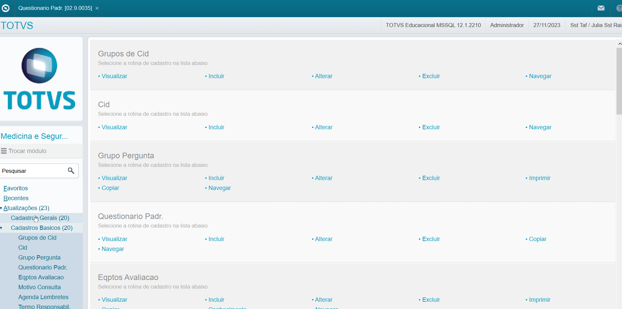Click Excluir under Questionario Padr. section

tap(431, 239)
